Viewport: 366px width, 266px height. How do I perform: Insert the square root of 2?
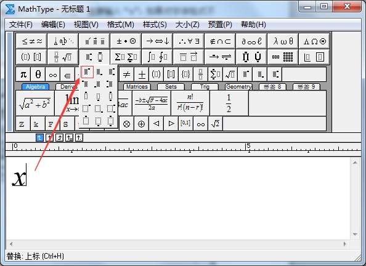[x=215, y=124]
